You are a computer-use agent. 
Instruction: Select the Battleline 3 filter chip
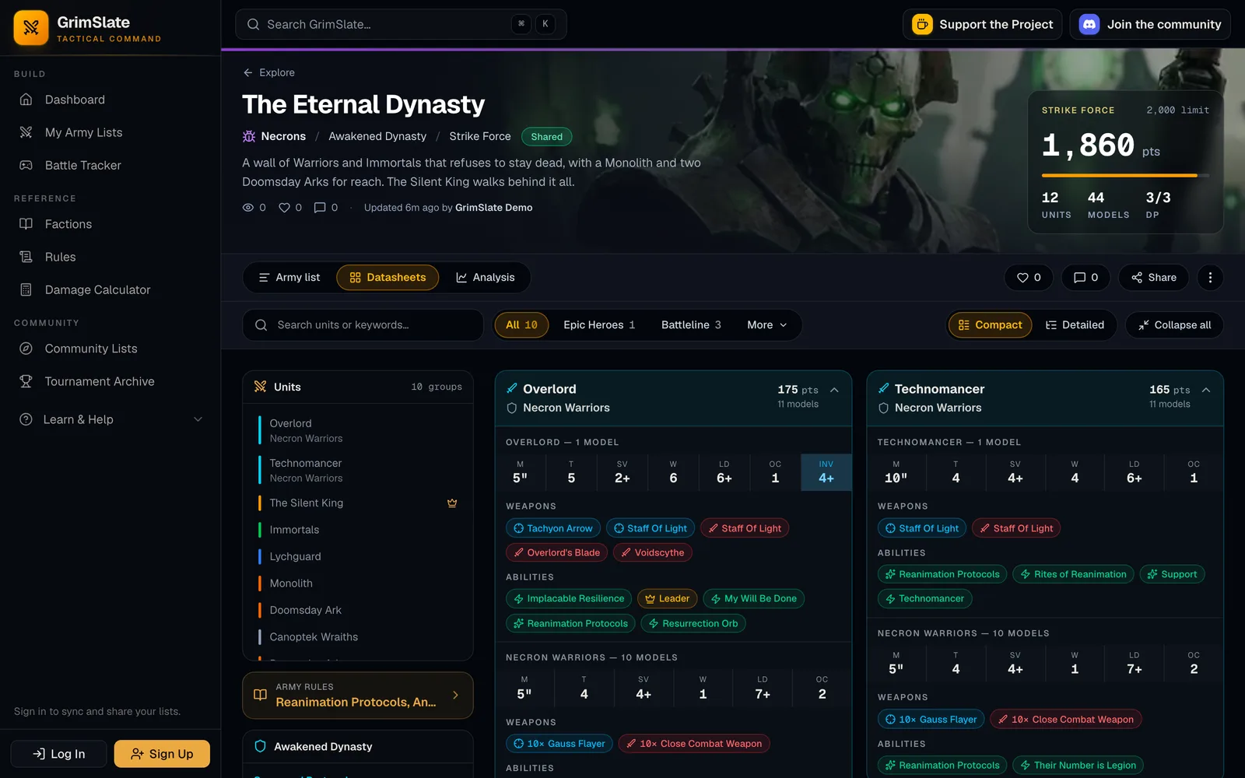click(x=691, y=325)
